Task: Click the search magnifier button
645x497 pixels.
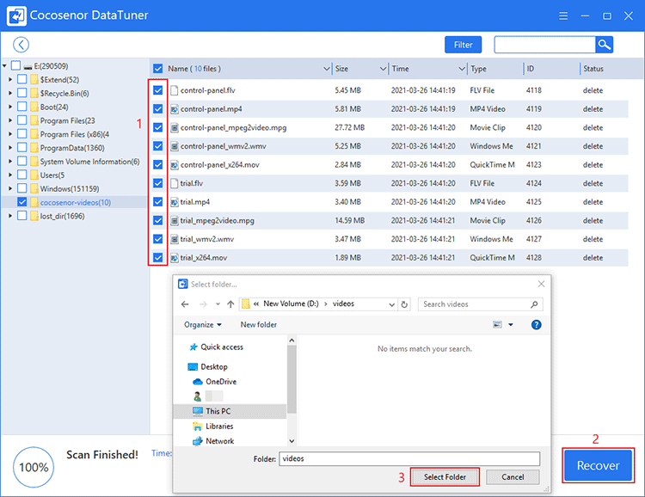Action: pyautogui.click(x=604, y=45)
